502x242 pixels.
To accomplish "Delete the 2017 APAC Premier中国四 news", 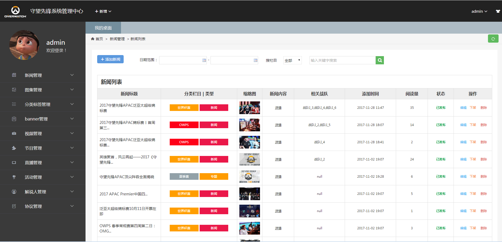I will coord(483,194).
